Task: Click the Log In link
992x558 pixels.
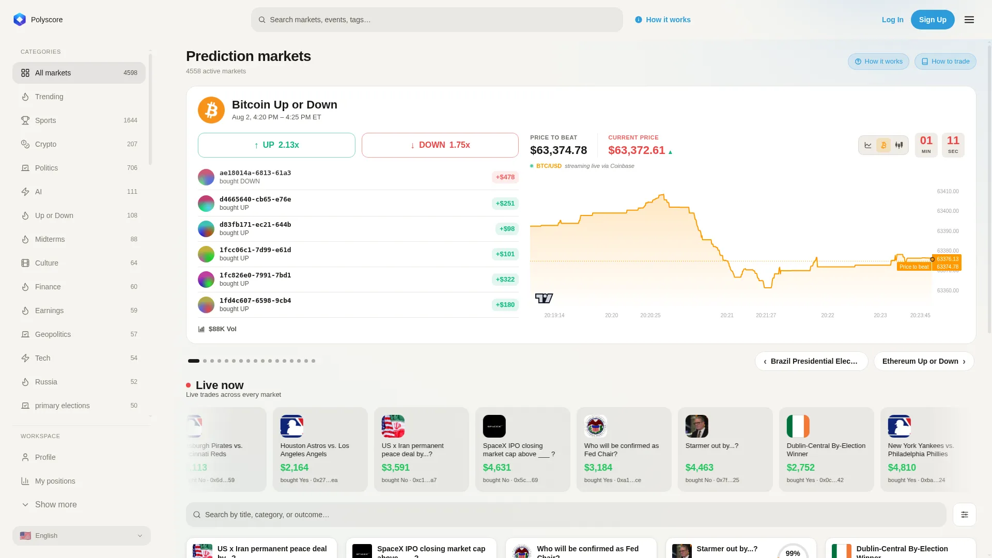Action: click(x=892, y=20)
